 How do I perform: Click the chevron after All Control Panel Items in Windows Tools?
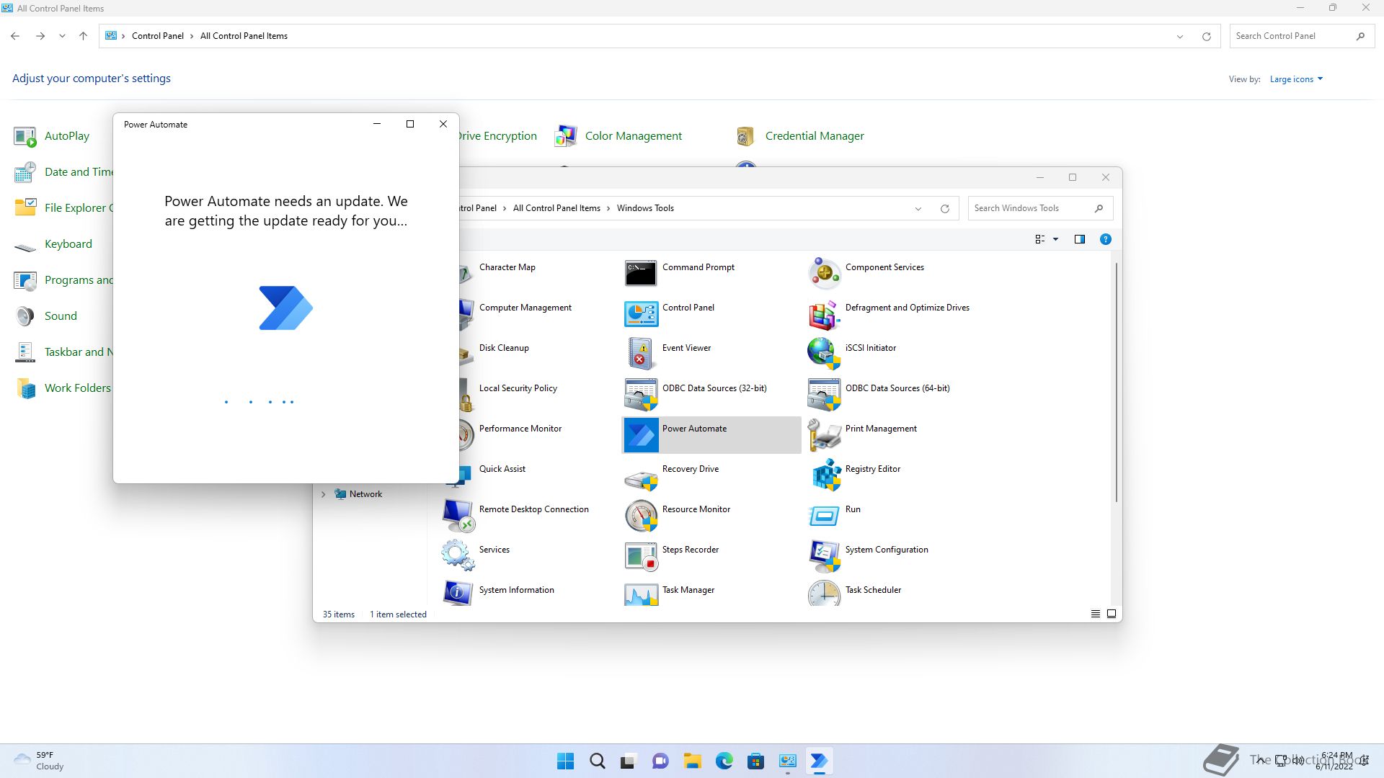tap(608, 208)
